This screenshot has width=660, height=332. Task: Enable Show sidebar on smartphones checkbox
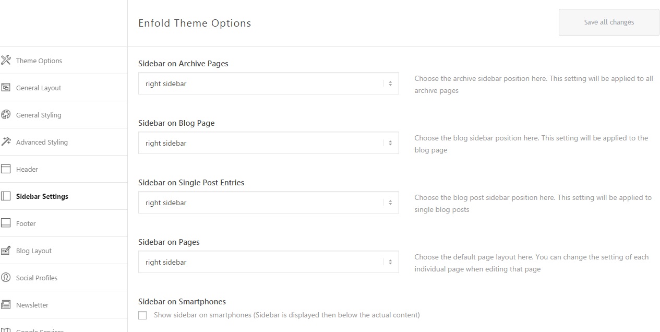[x=142, y=315]
